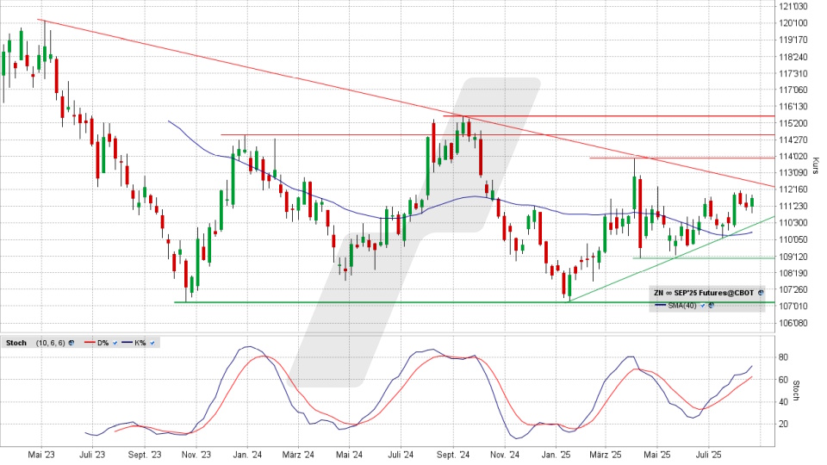The width and height of the screenshot is (827, 465).
Task: Open the Stoch indicator settings globe icon
Action: (x=72, y=343)
